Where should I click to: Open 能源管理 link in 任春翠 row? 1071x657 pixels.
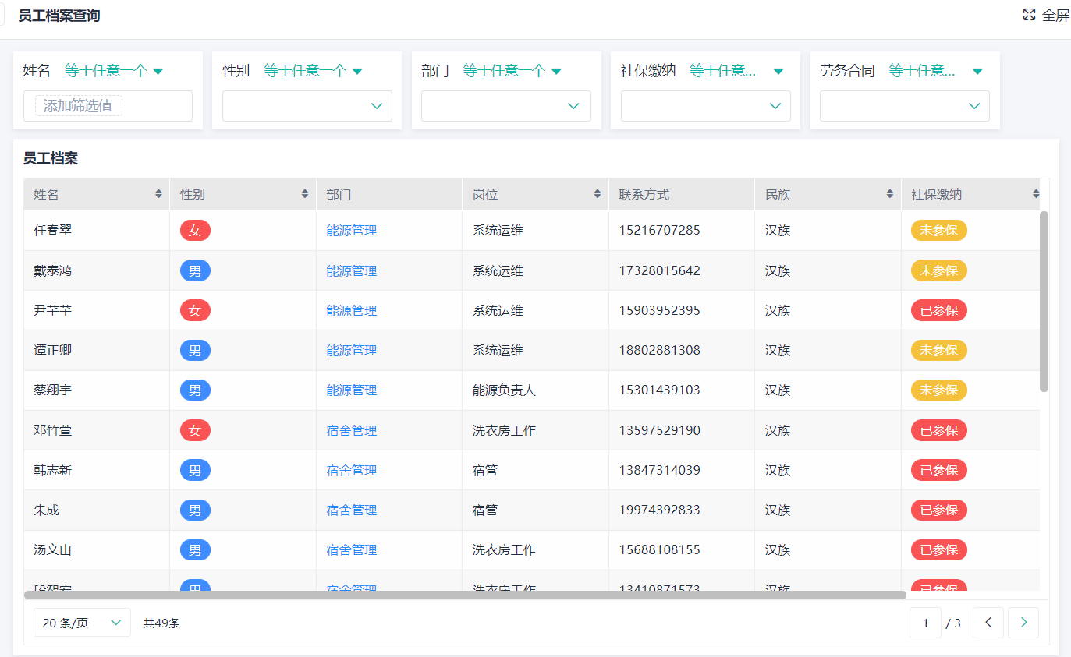pyautogui.click(x=351, y=231)
